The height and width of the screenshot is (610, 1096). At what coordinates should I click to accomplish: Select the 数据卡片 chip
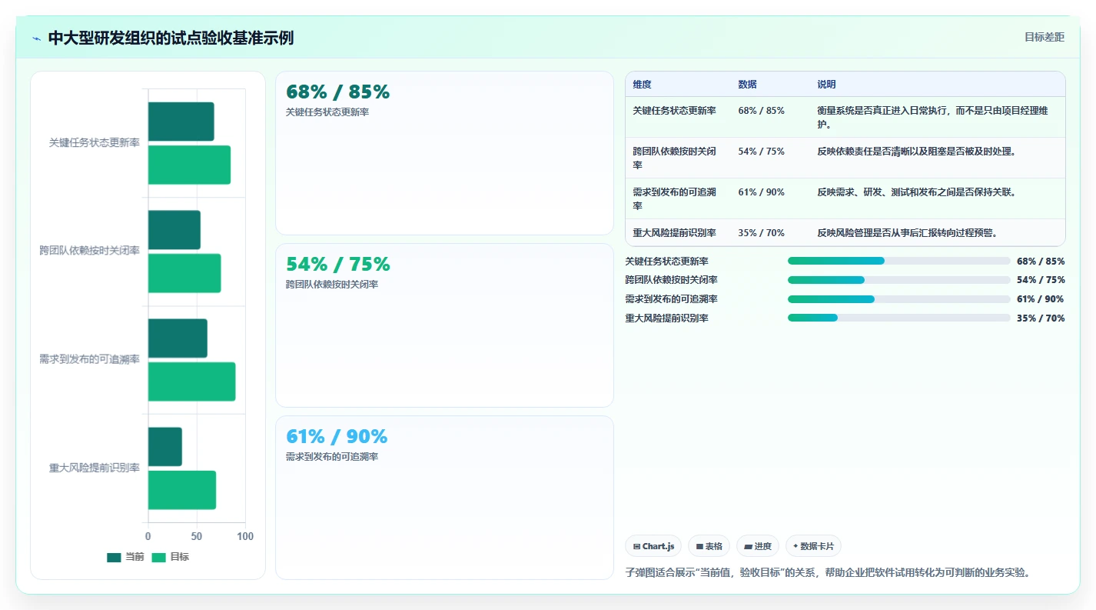pyautogui.click(x=813, y=546)
